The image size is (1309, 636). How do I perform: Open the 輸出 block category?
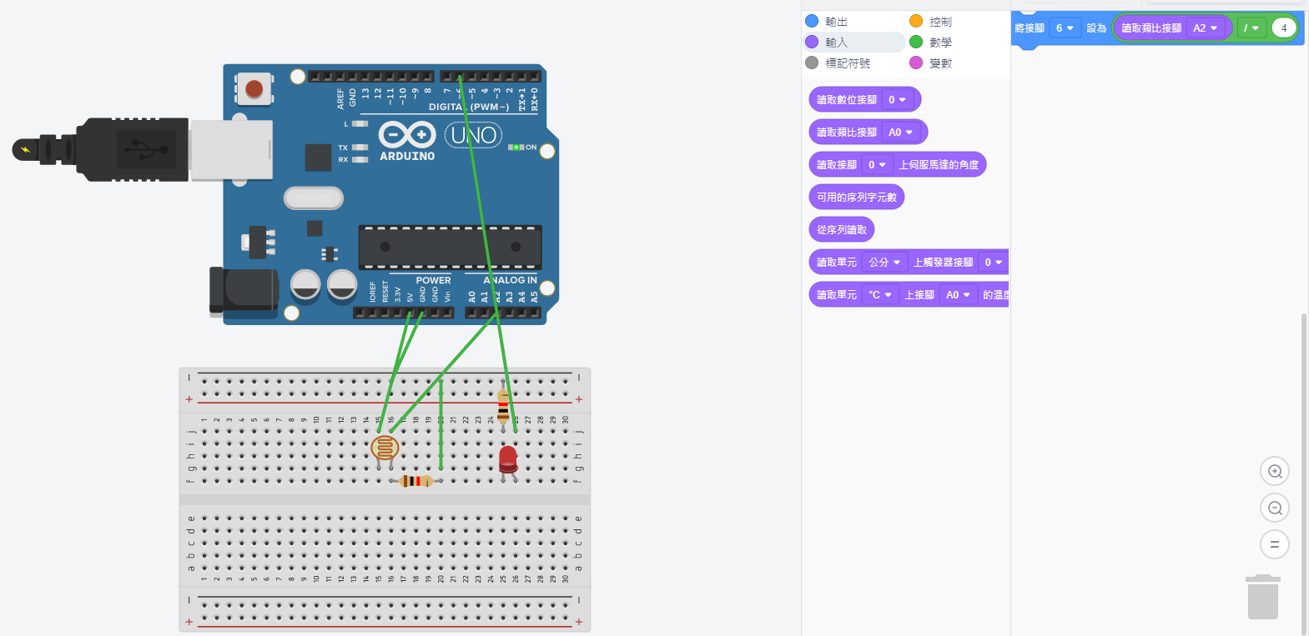pyautogui.click(x=835, y=22)
